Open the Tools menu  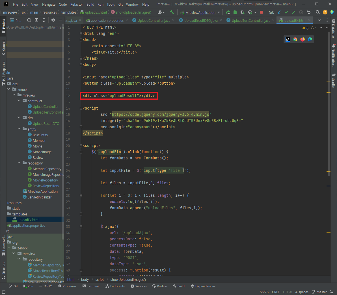pyautogui.click(x=111, y=4)
